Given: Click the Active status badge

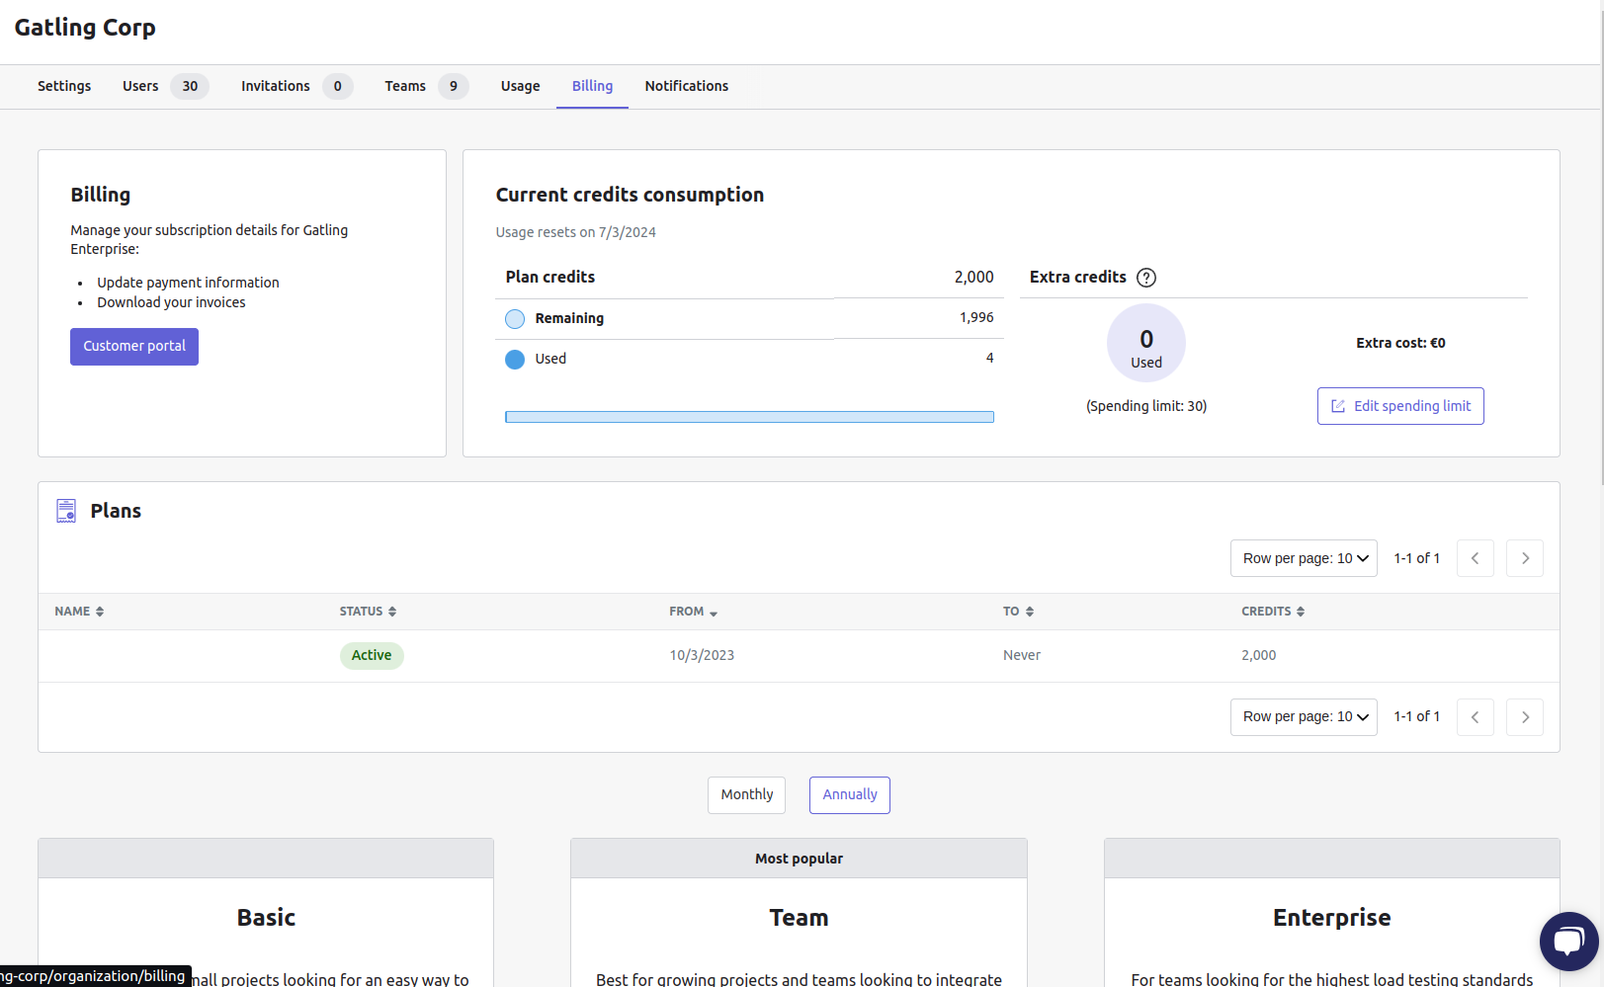Looking at the screenshot, I should tap(372, 655).
